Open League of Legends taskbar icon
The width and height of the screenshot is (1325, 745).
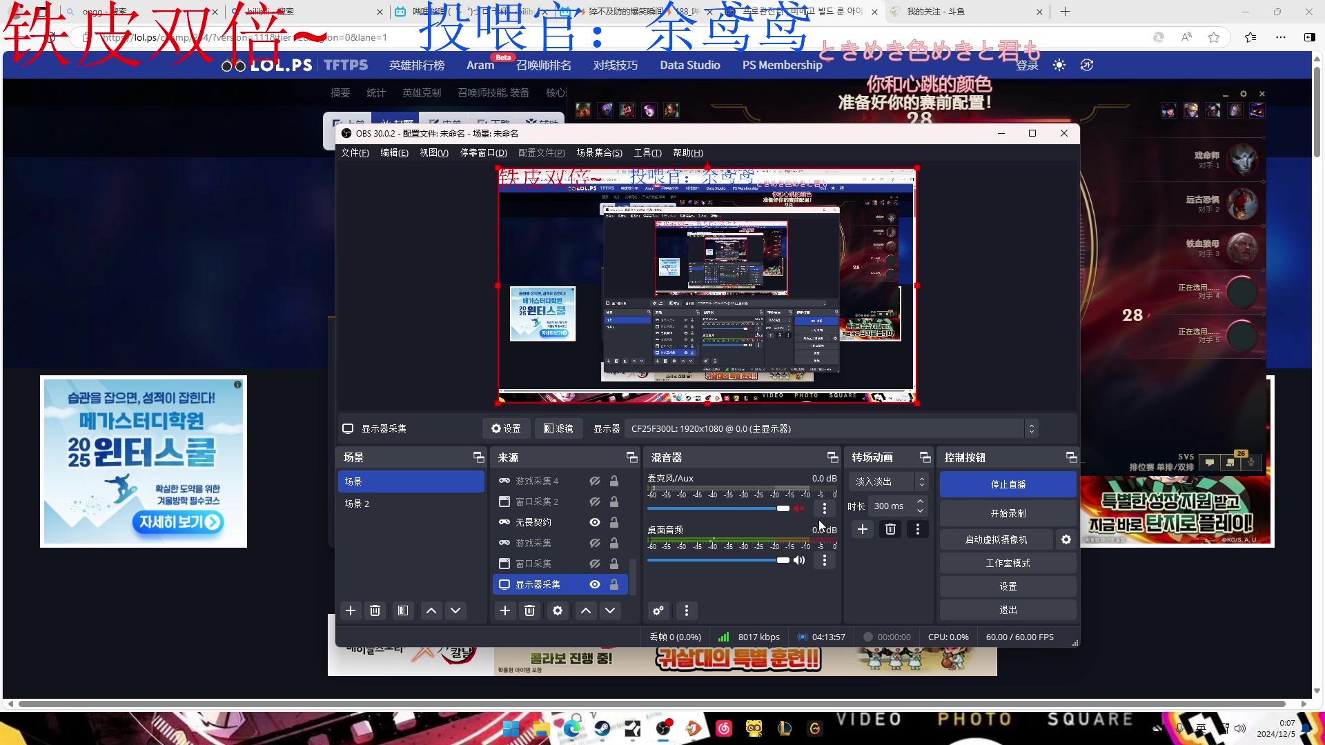point(785,728)
